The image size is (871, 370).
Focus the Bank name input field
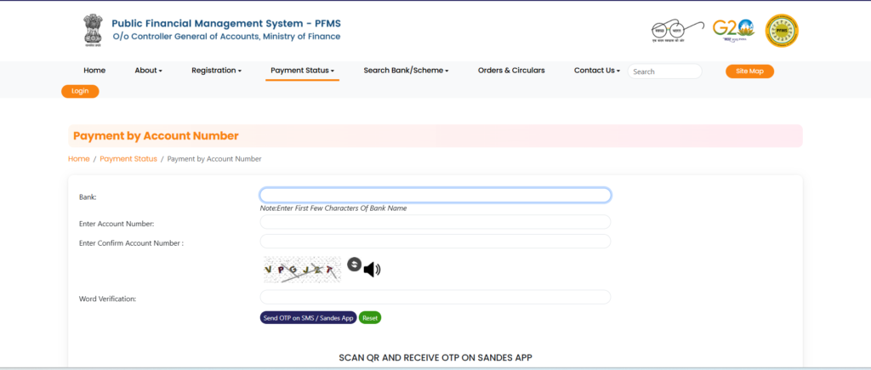pyautogui.click(x=435, y=195)
